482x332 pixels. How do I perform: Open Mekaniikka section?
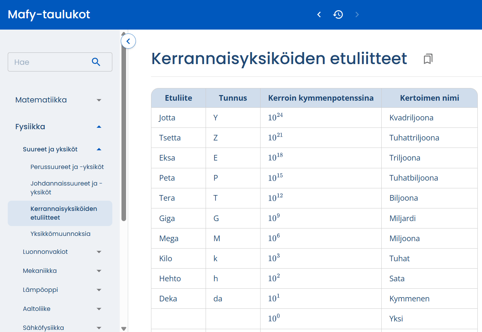point(40,271)
